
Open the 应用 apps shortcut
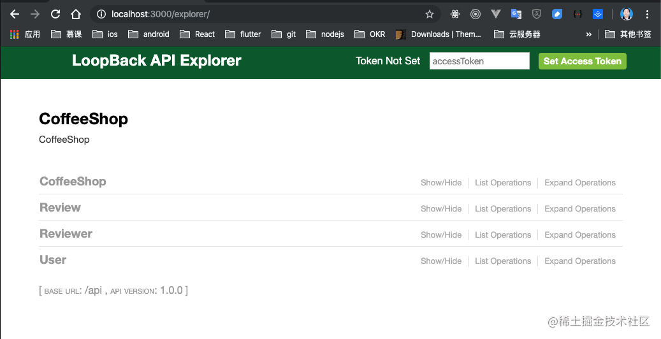coord(25,34)
